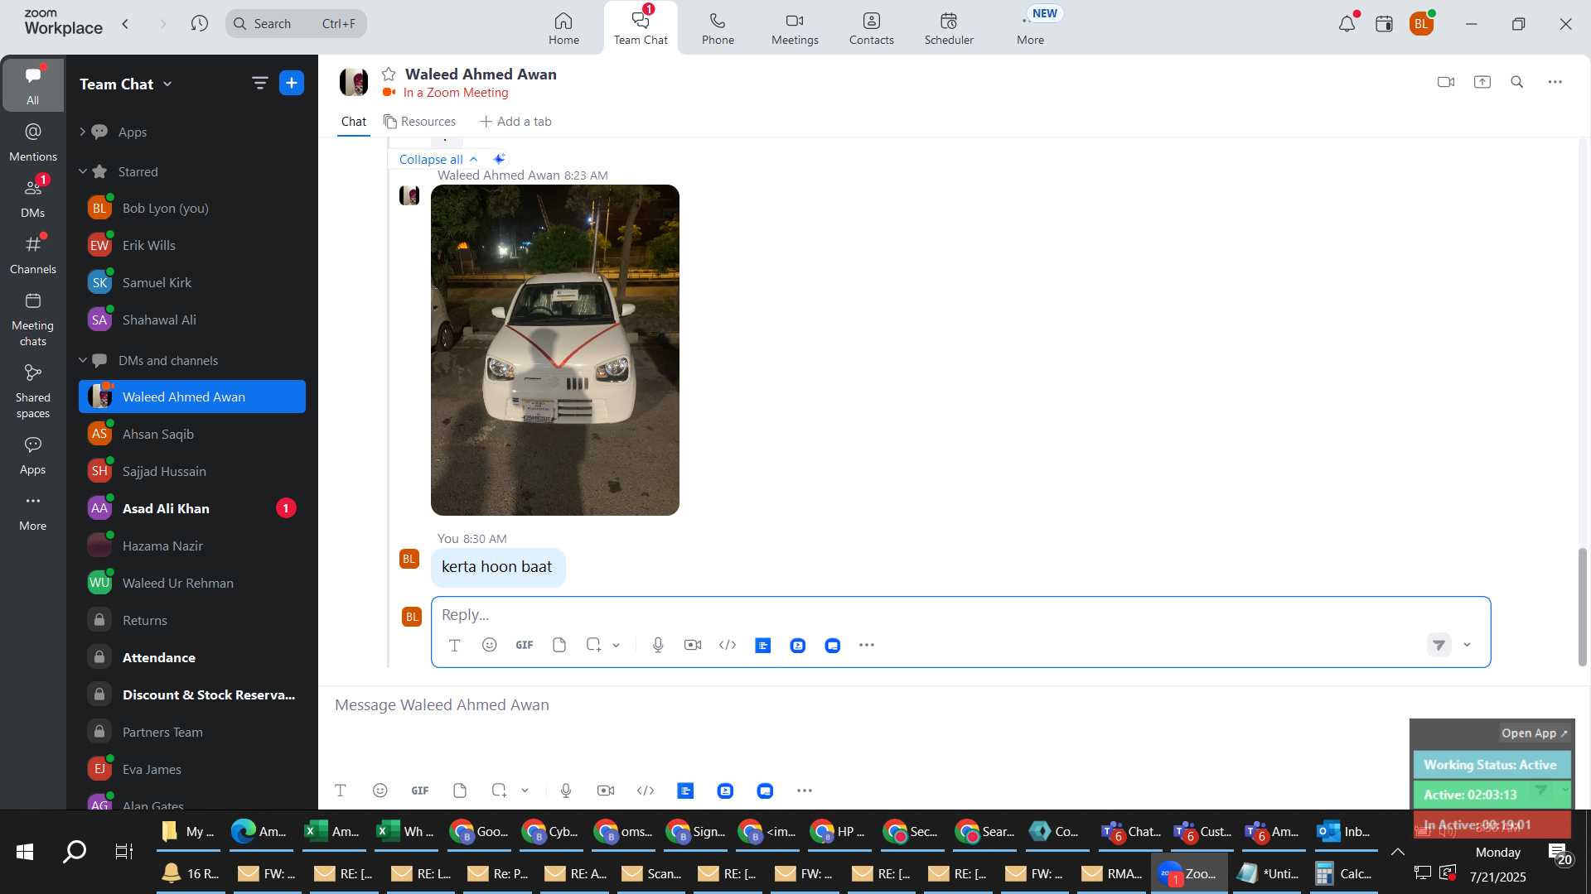Image resolution: width=1591 pixels, height=894 pixels.
Task: Open the More menu with NEW badge
Action: coord(1031,28)
